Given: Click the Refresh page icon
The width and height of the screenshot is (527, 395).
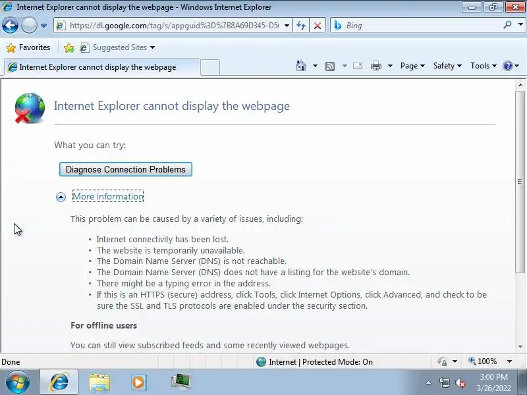Looking at the screenshot, I should pyautogui.click(x=301, y=26).
